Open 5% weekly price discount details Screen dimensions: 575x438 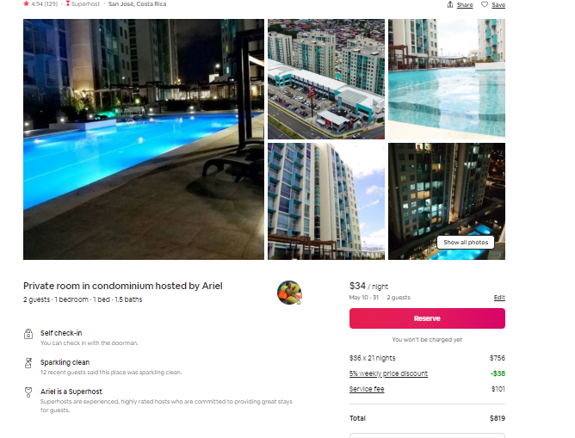388,373
